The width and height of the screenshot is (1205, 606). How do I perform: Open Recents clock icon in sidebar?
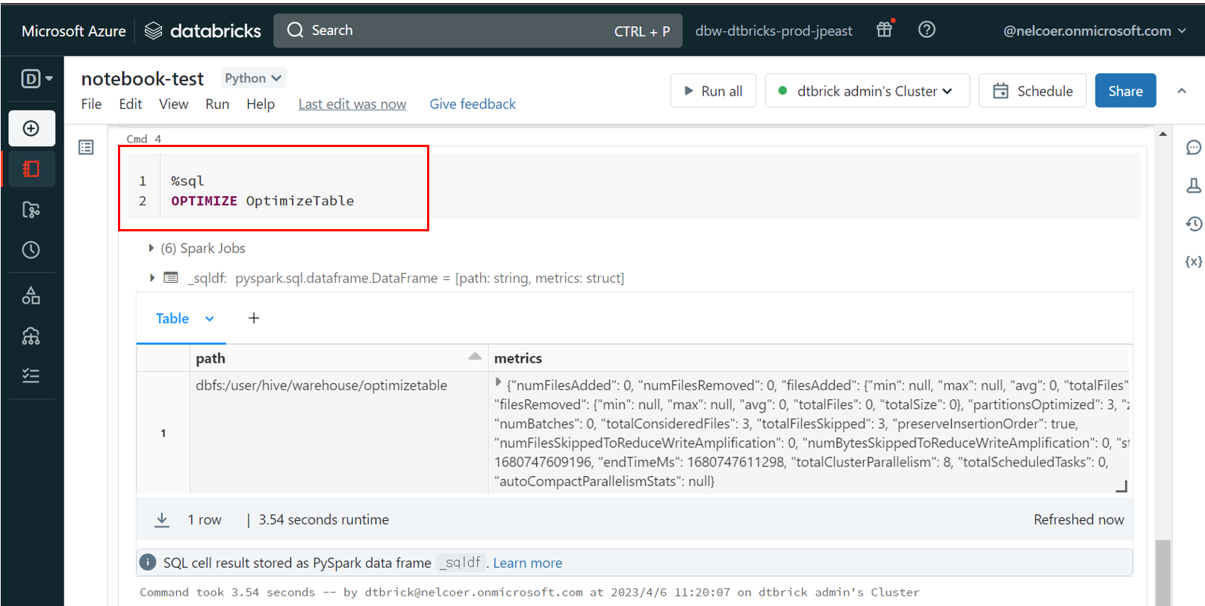31,250
